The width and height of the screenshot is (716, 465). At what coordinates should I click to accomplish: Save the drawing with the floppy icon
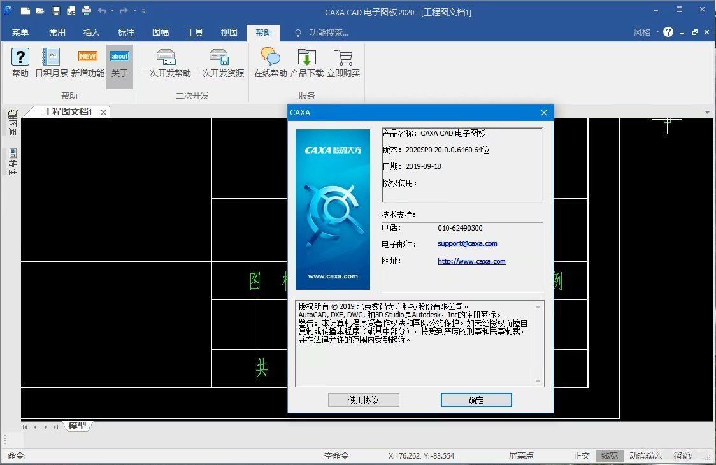point(55,10)
